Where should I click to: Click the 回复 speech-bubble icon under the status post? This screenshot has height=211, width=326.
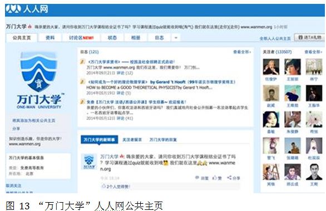[x=197, y=178]
